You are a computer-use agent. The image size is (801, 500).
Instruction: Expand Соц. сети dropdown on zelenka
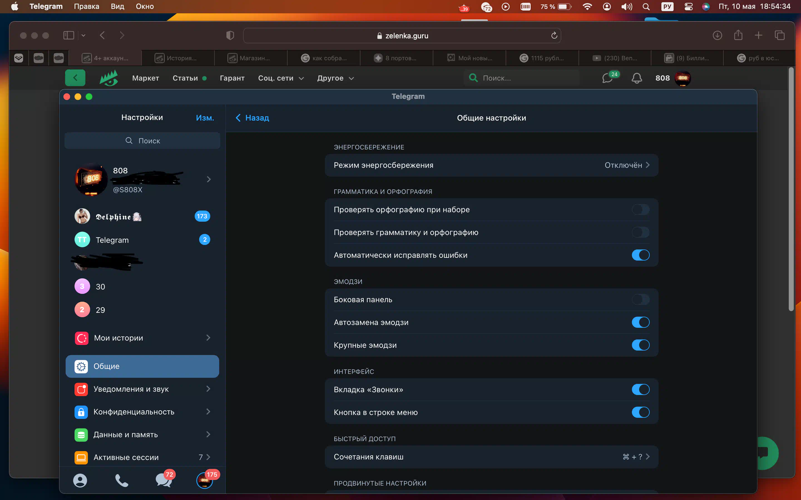point(301,78)
